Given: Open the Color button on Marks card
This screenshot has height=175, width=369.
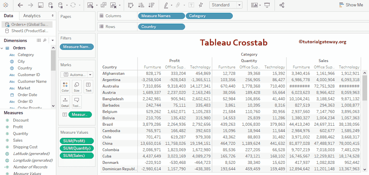Looking at the screenshot, I should [x=65, y=86].
